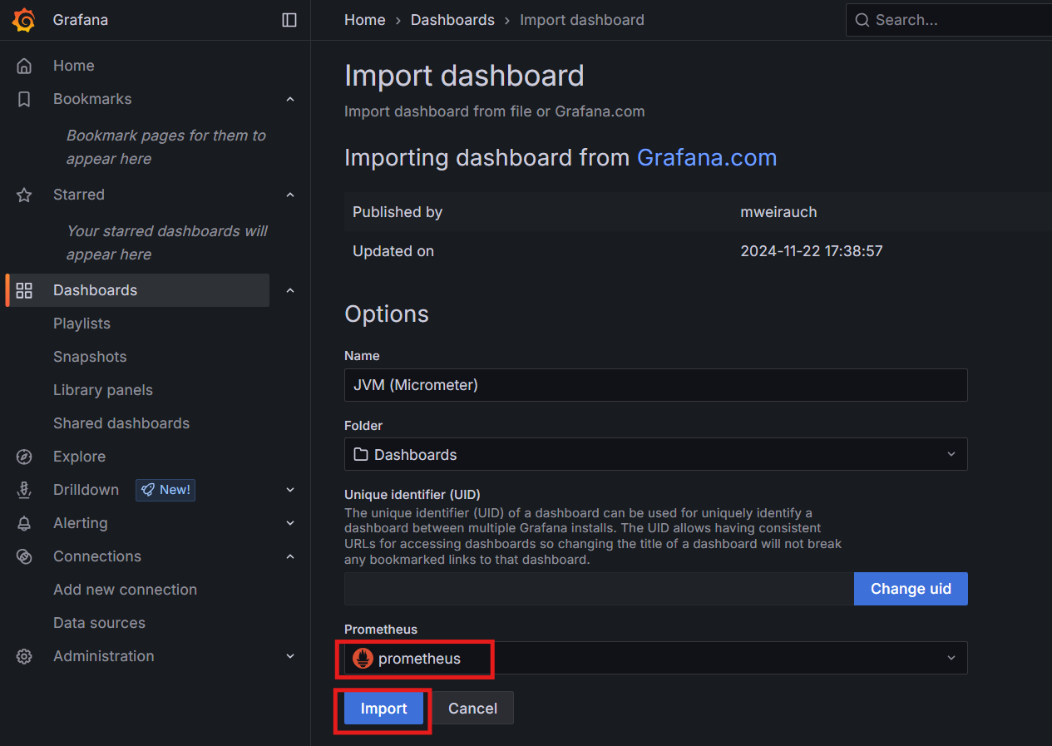Screen dimensions: 1052x746
Task: Click the Drilldown icon in sidebar
Action: [24, 490]
